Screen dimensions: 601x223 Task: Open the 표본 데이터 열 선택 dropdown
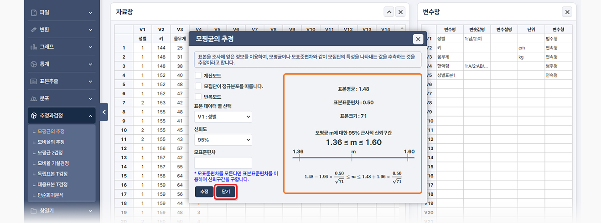click(x=223, y=117)
